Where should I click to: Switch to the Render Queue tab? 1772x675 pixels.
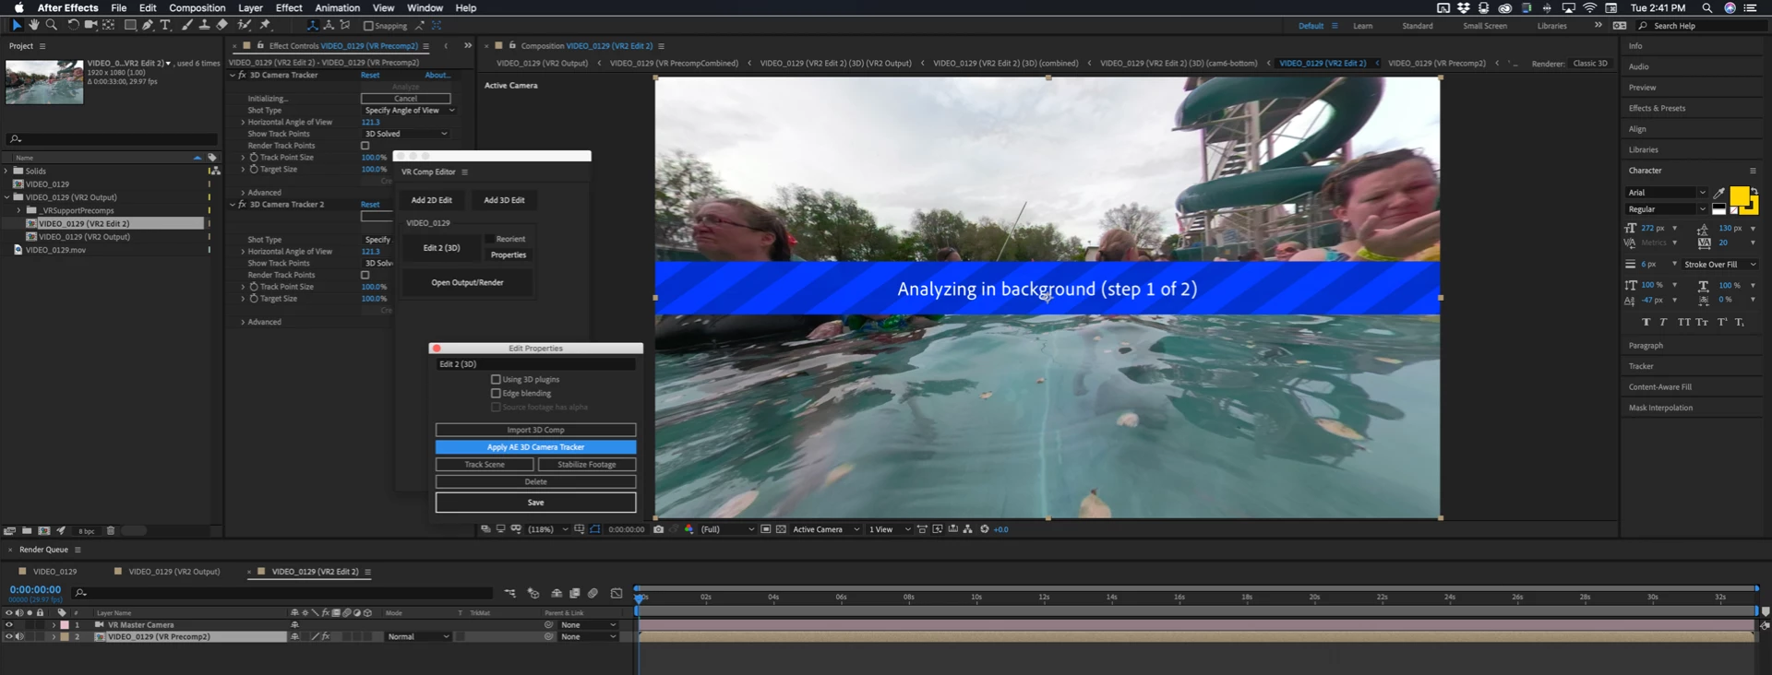(43, 550)
